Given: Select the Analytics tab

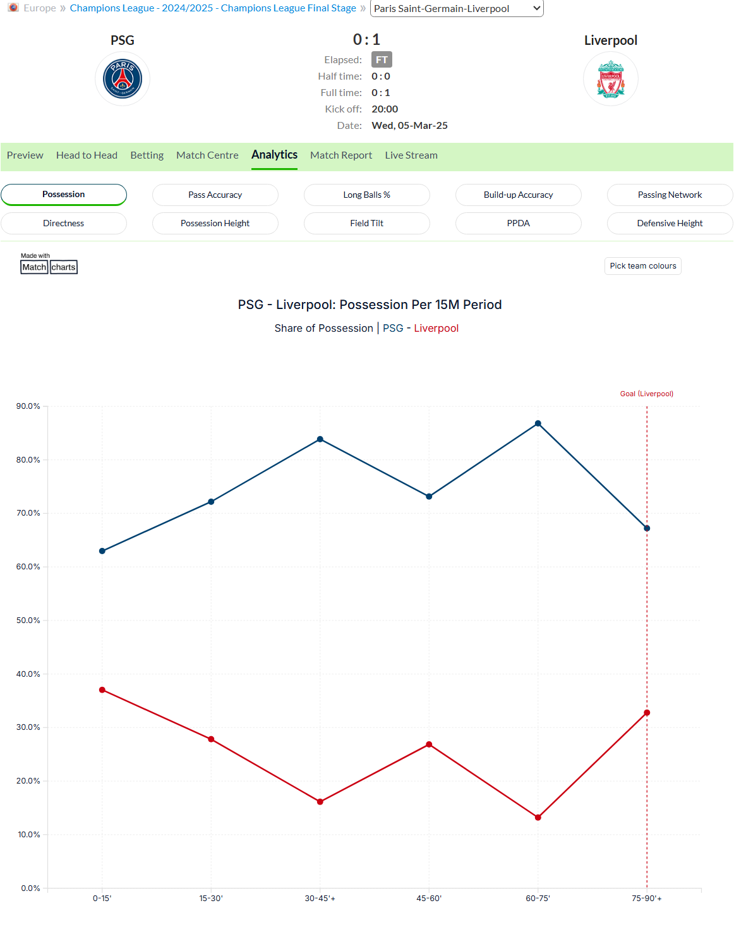Looking at the screenshot, I should [274, 155].
